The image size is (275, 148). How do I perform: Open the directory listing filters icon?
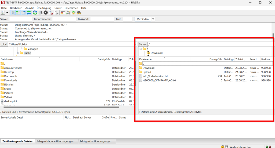[63, 13]
